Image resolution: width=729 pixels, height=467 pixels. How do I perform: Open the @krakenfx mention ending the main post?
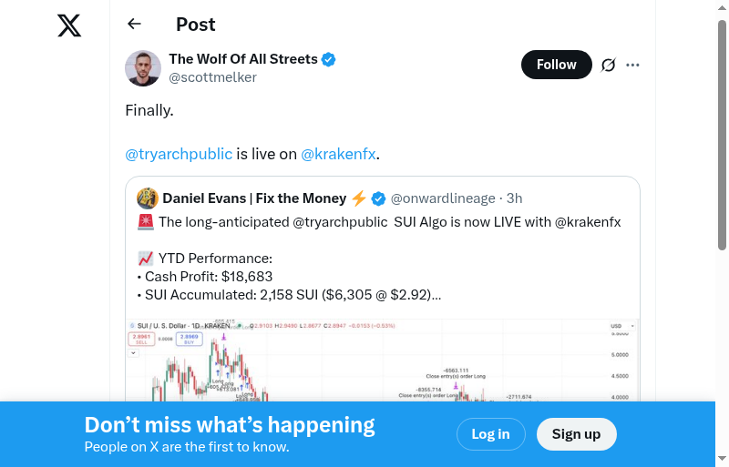point(338,154)
